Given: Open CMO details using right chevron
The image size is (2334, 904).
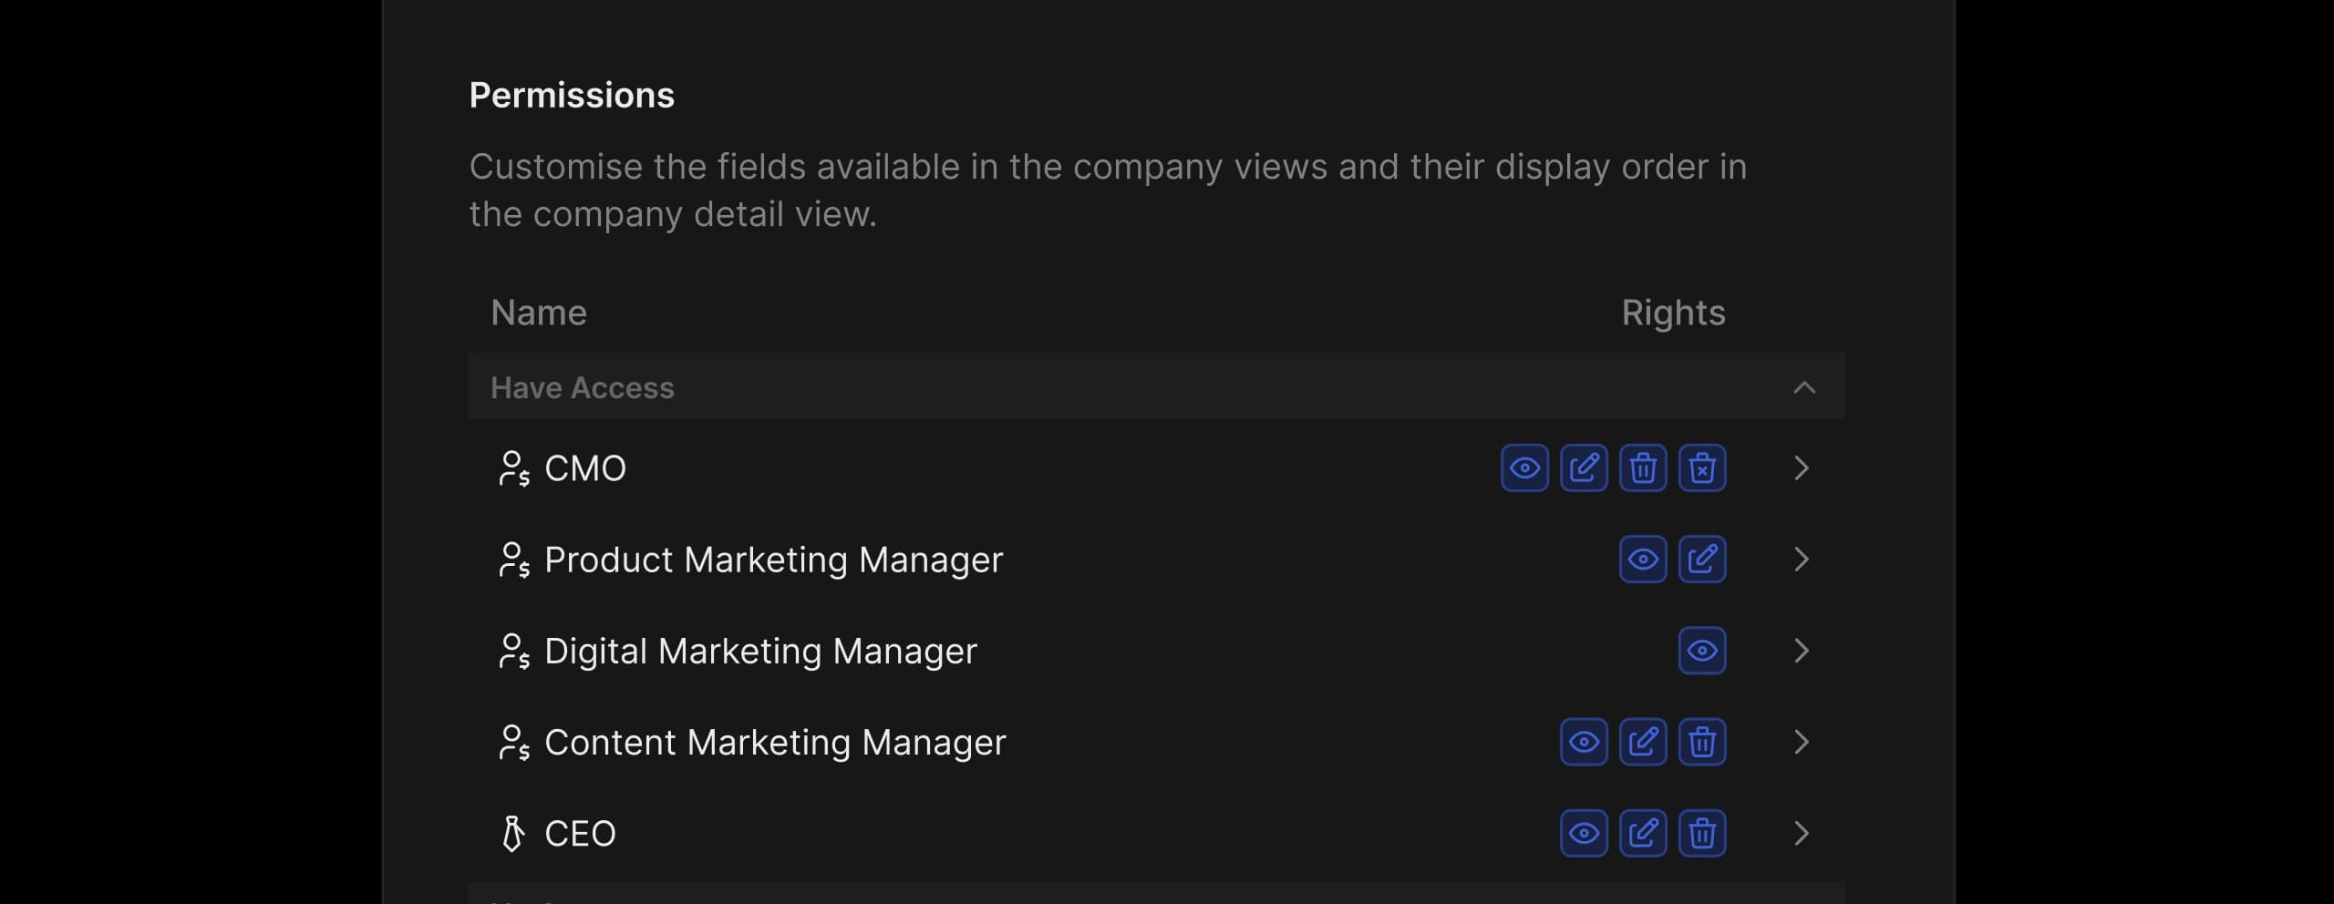Looking at the screenshot, I should [x=1801, y=468].
